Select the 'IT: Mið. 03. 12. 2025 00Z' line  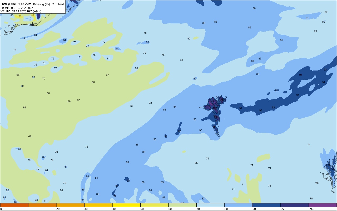coord(17,8)
